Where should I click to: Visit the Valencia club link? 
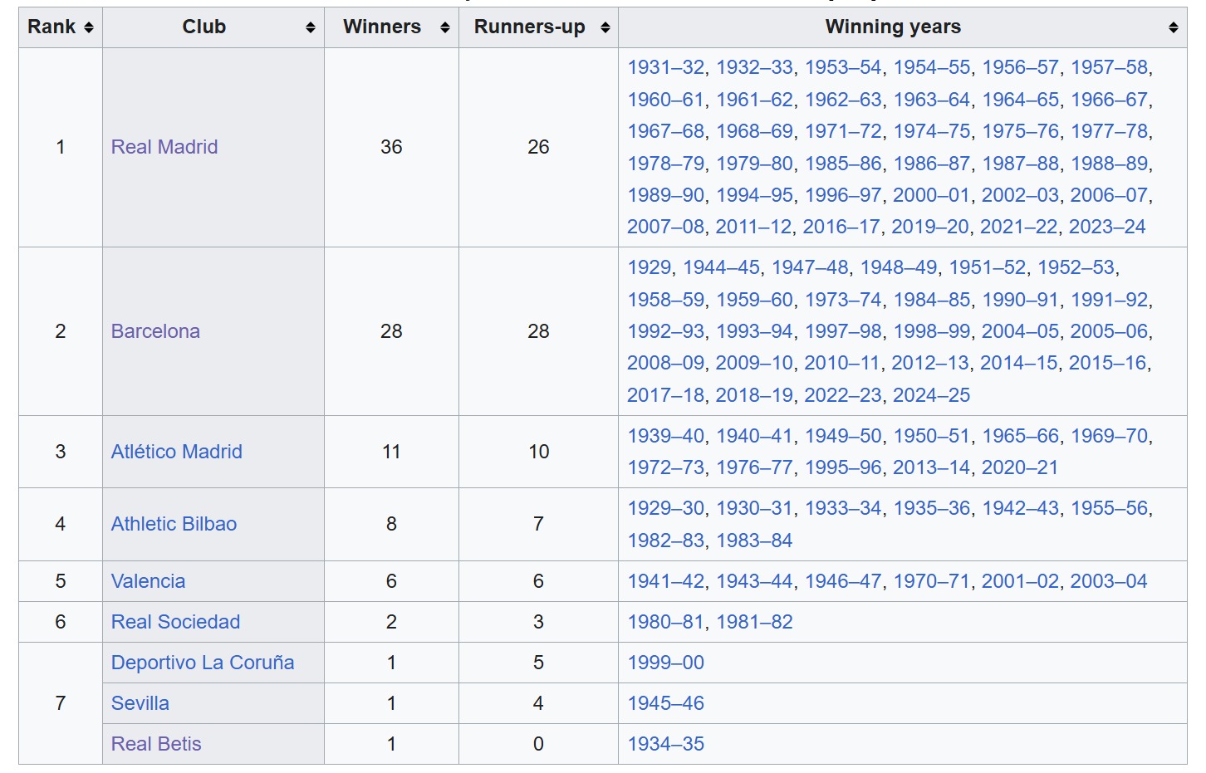148,581
